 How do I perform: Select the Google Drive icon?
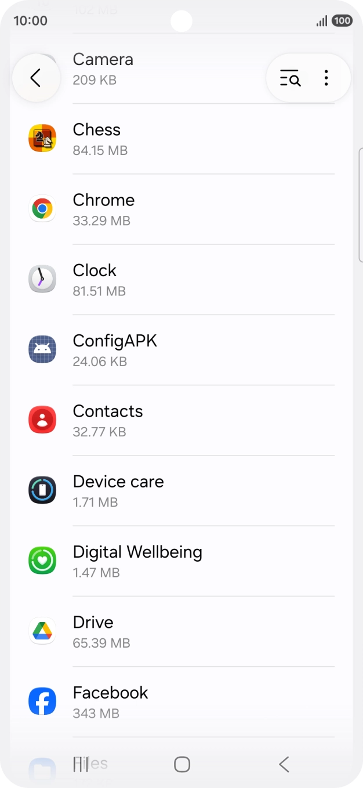(42, 630)
